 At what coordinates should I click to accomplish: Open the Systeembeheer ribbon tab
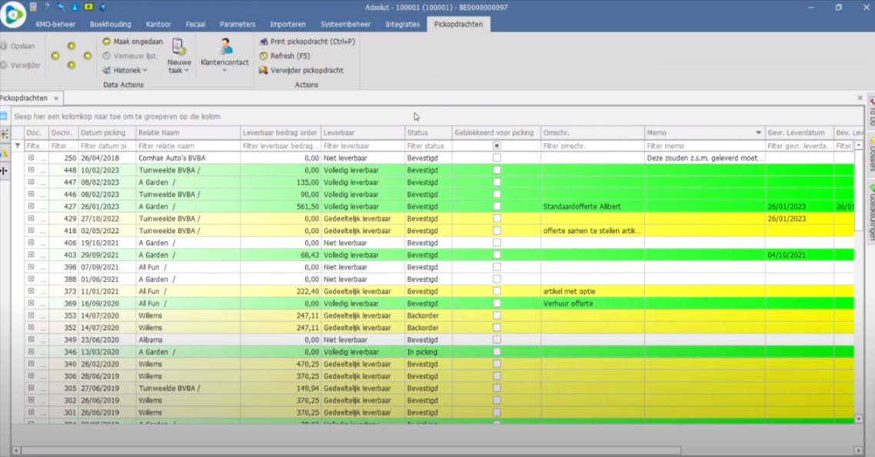pyautogui.click(x=345, y=24)
